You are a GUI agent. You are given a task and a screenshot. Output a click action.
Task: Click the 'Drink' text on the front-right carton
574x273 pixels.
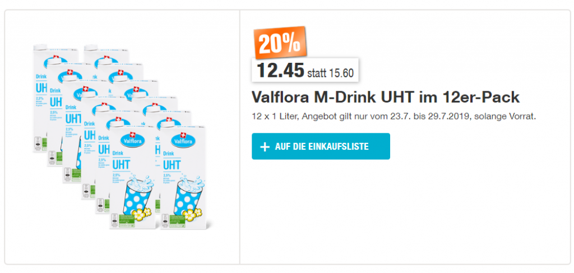pos(167,153)
